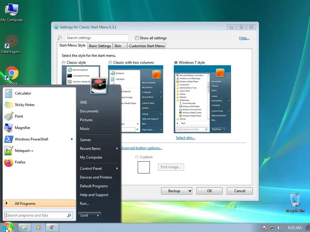Click the Select skin... link
The width and height of the screenshot is (310, 232).
[x=186, y=138]
